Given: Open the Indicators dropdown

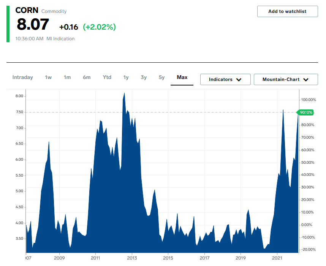Looking at the screenshot, I should 225,79.
